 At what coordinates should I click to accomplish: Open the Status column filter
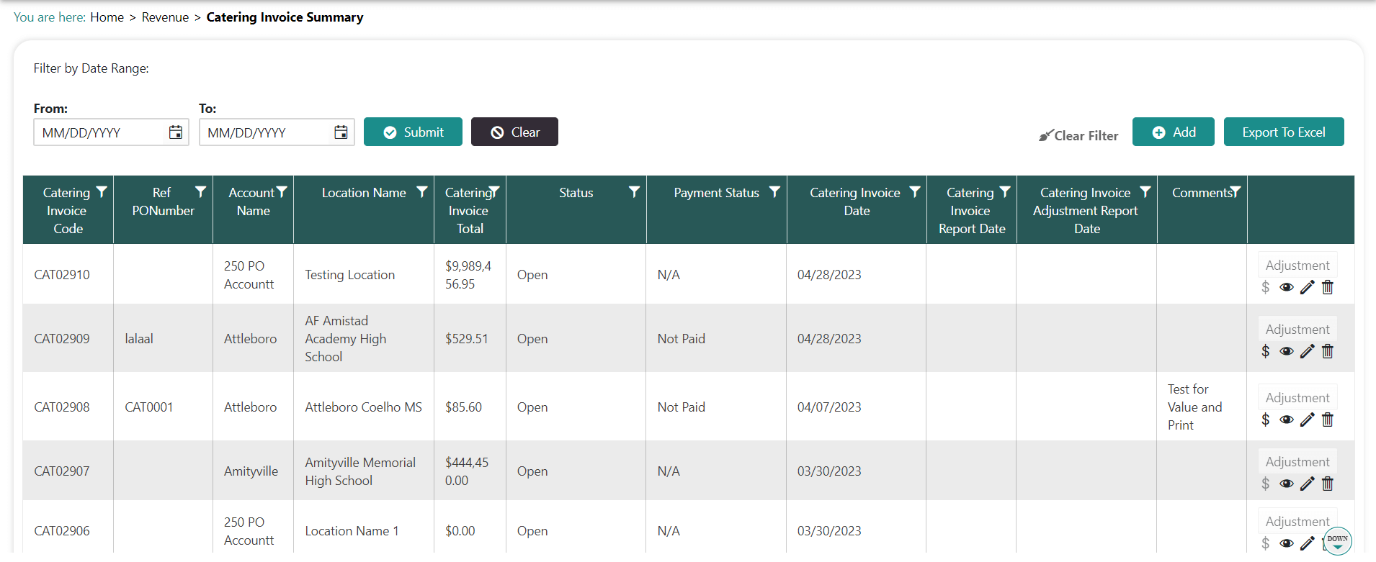pos(634,192)
